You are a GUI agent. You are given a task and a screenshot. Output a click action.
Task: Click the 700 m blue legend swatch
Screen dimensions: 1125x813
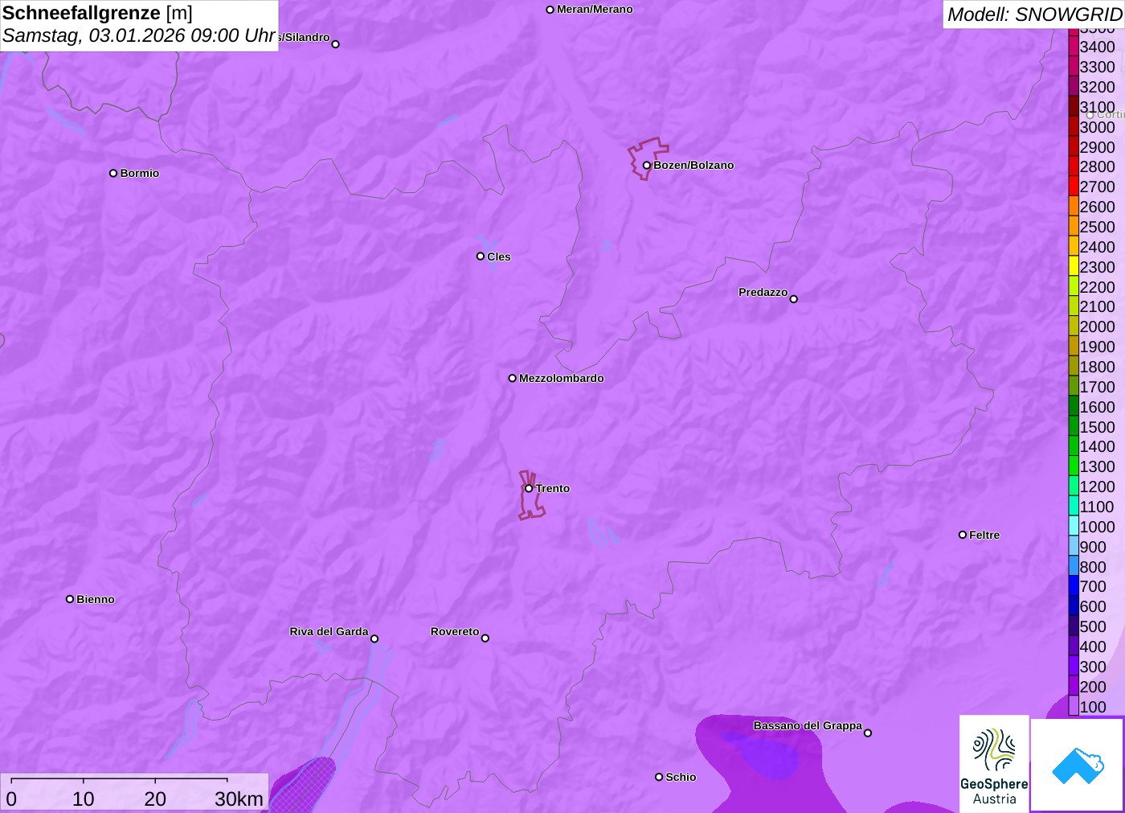1074,586
